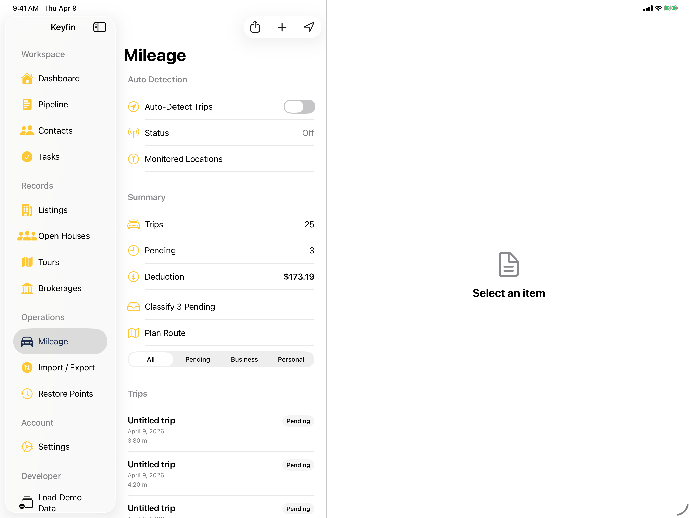Select the Business filter segment
The width and height of the screenshot is (691, 518).
point(244,359)
